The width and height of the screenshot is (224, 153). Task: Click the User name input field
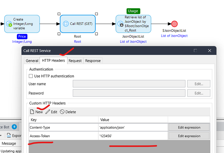coord(129,84)
